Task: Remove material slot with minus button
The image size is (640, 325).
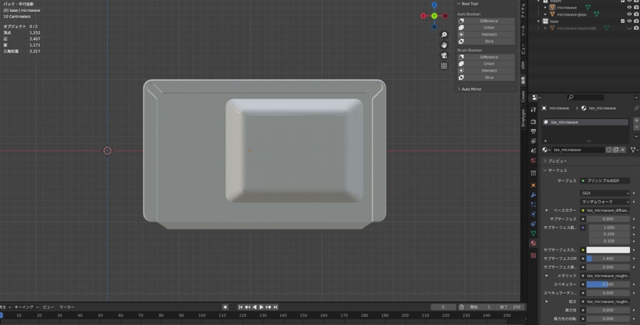Action: click(636, 127)
